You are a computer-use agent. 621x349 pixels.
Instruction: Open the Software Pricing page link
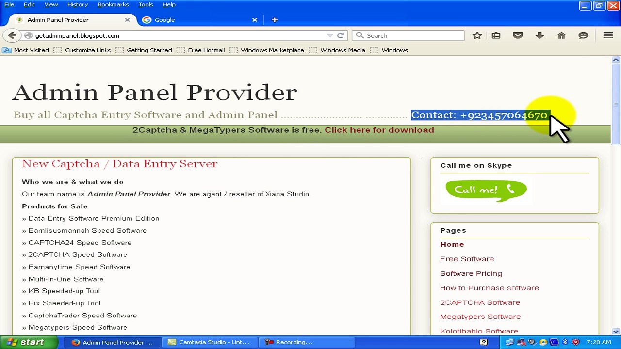[471, 273]
